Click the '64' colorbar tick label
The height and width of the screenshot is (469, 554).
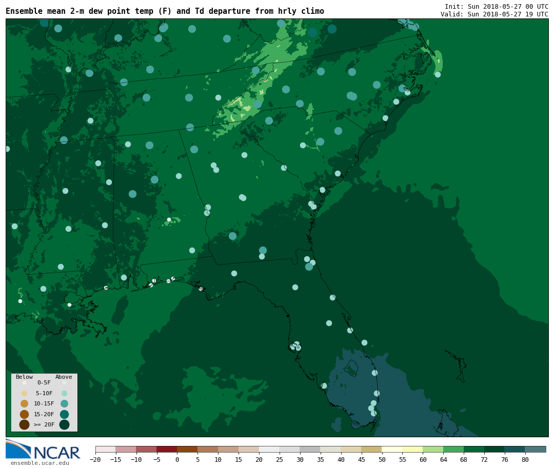coord(443,459)
